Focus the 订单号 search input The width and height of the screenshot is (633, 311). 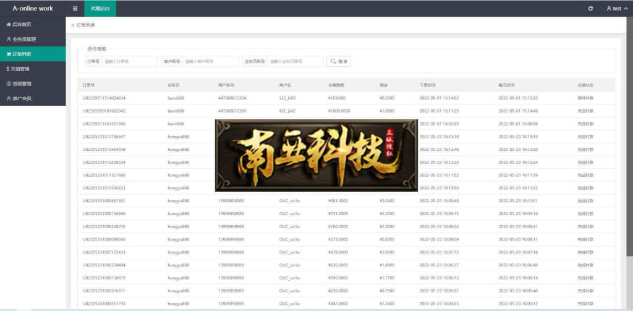point(130,61)
